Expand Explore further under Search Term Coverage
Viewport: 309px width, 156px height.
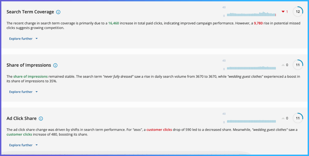tap(23, 39)
